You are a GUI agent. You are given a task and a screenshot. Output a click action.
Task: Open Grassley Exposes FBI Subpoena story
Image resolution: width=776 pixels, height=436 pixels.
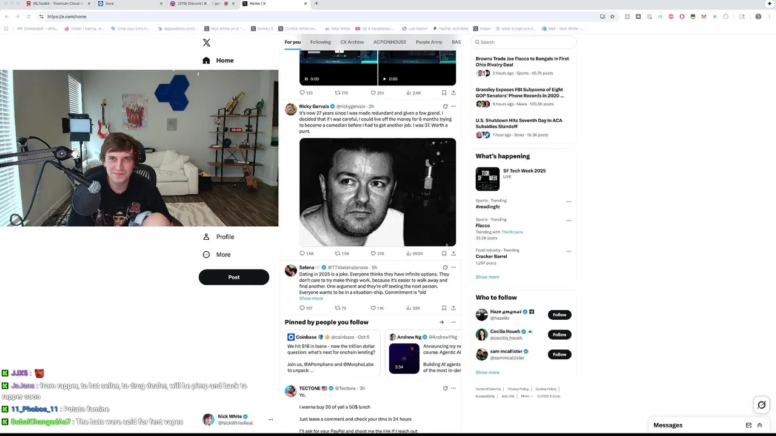[x=523, y=96]
